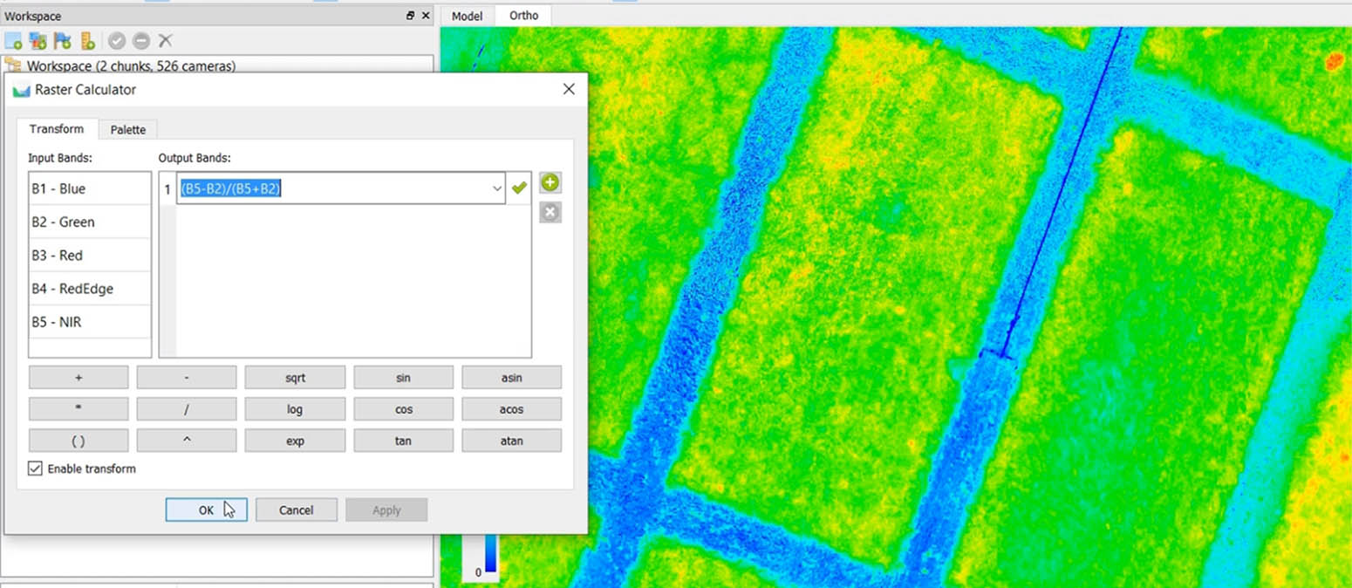Click the Add Marker flag icon
This screenshot has width=1352, height=588.
coord(62,41)
